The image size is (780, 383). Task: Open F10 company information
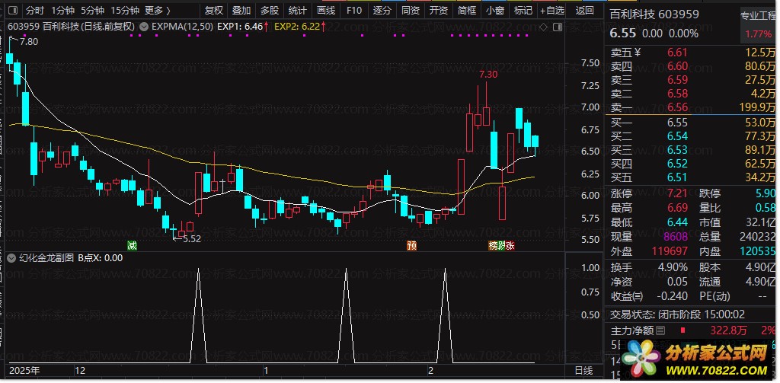(353, 11)
